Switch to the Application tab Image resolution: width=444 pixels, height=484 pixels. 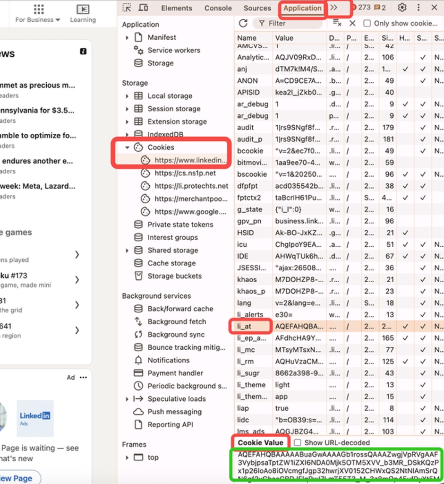coord(302,8)
